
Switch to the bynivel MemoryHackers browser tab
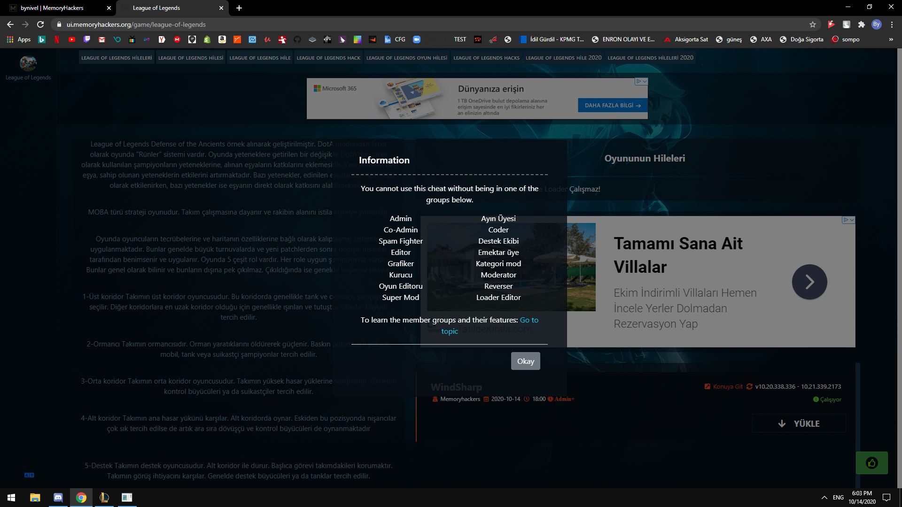59,8
